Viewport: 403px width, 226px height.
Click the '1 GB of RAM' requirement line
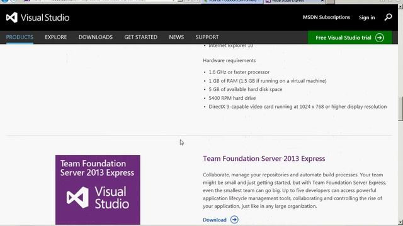[x=268, y=81]
